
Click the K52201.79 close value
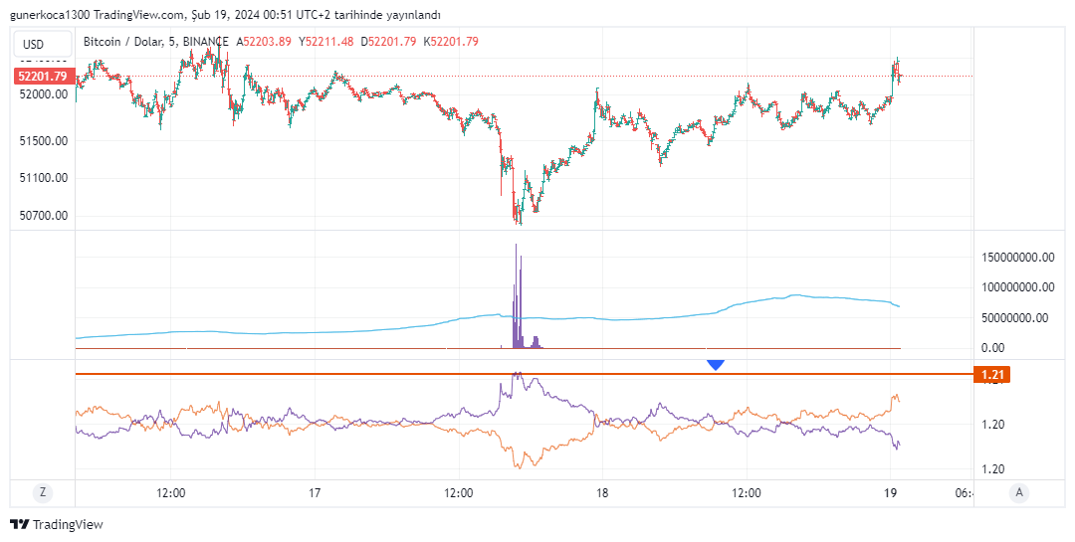click(x=451, y=42)
